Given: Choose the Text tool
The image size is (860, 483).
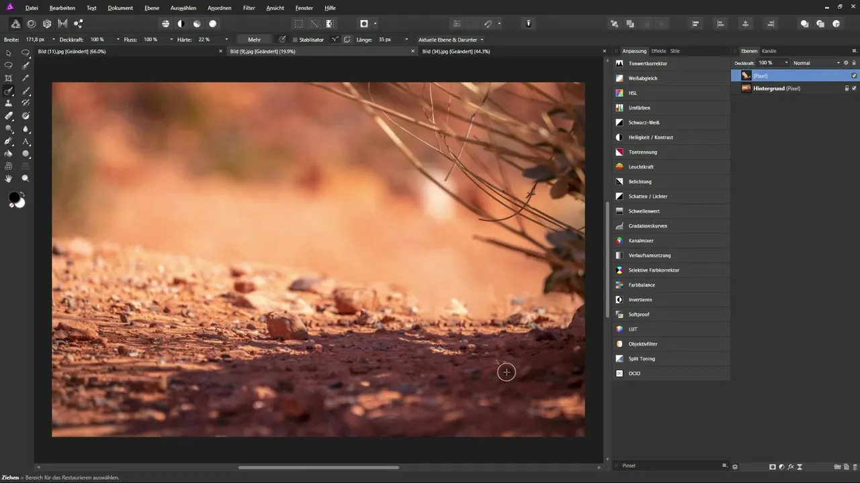Looking at the screenshot, I should (x=26, y=142).
